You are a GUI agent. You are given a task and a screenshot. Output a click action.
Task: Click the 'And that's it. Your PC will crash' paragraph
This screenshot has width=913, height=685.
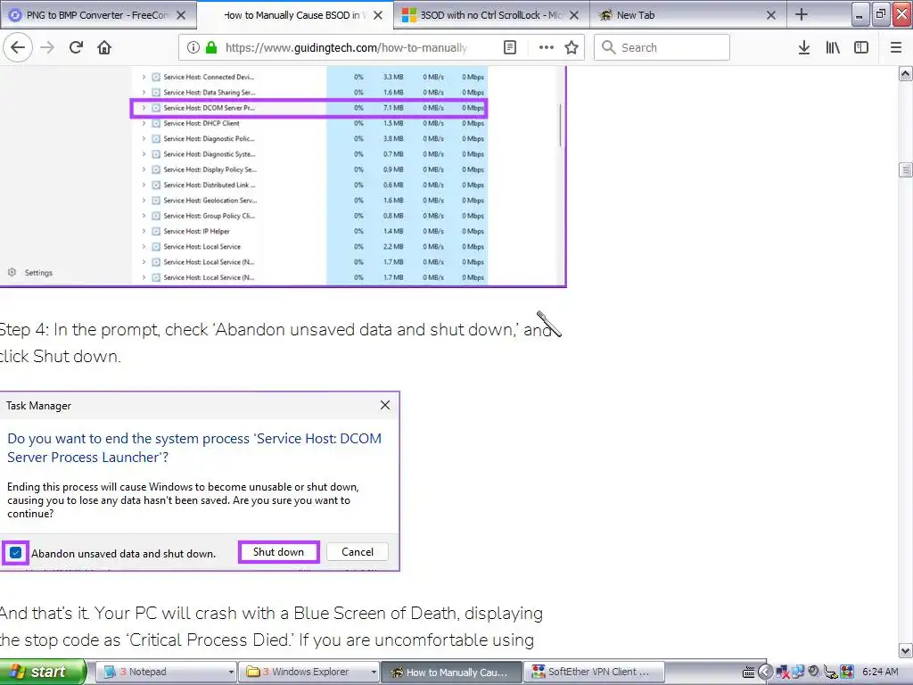tap(271, 626)
